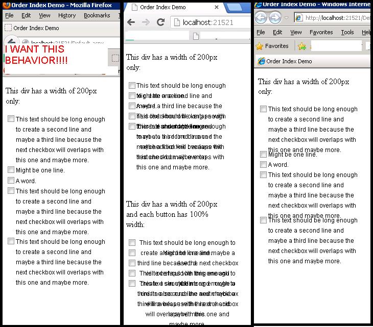Open the View menu in Firefox
Viewport: 373px width, 327px height.
coord(44,15)
